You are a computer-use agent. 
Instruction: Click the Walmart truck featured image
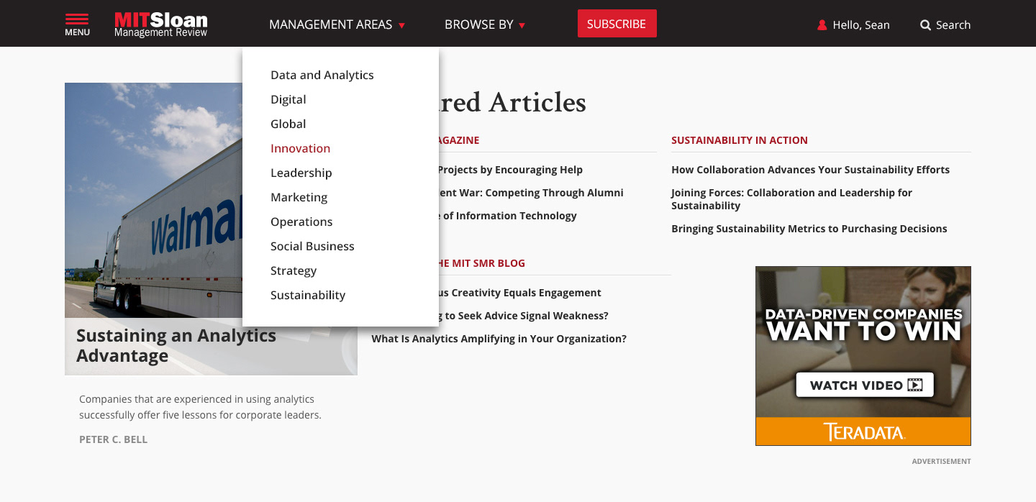[153, 200]
